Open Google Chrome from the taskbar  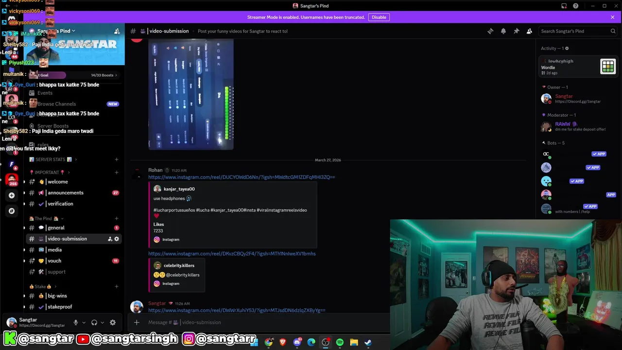(x=269, y=342)
